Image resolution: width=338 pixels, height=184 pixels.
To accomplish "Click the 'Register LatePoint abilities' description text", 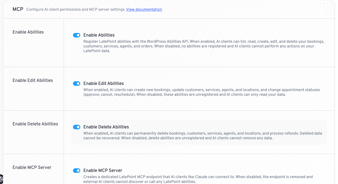I will tap(204, 46).
